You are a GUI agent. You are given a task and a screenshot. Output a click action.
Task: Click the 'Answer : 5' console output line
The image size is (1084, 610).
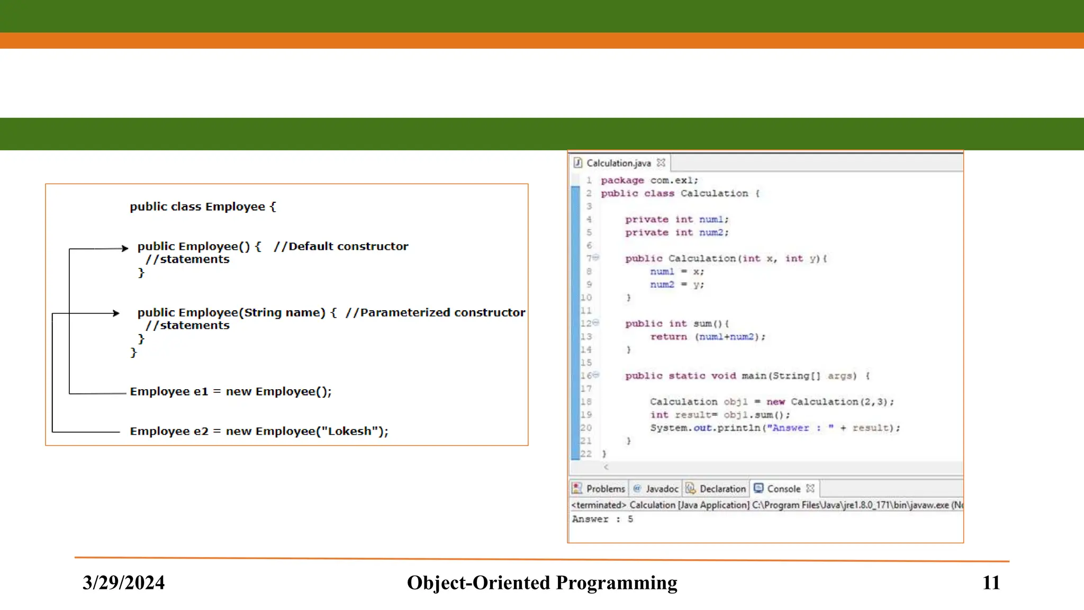602,519
